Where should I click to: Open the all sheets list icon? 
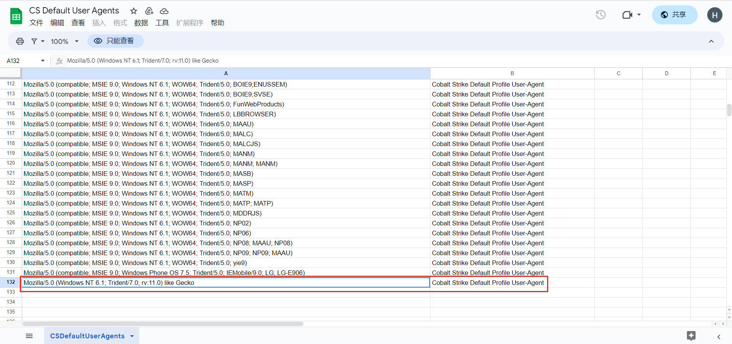click(x=29, y=336)
